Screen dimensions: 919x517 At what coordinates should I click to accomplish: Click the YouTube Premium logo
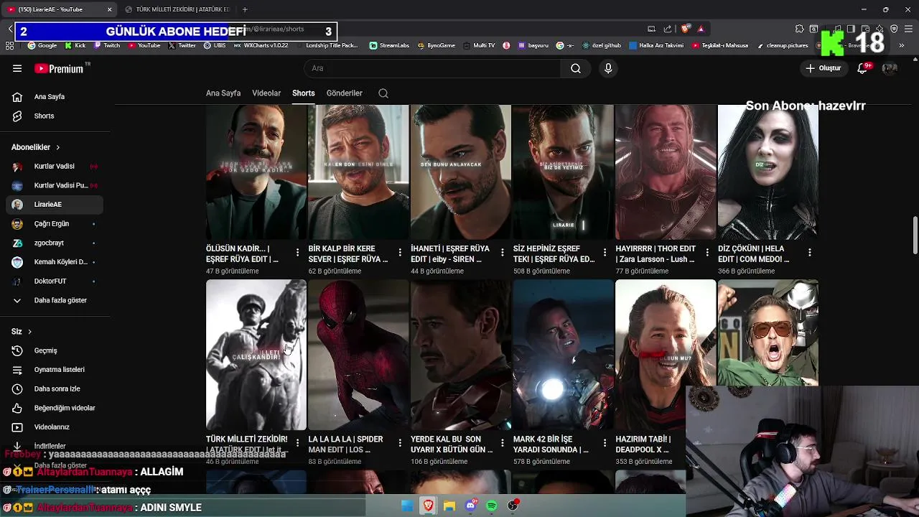click(60, 68)
